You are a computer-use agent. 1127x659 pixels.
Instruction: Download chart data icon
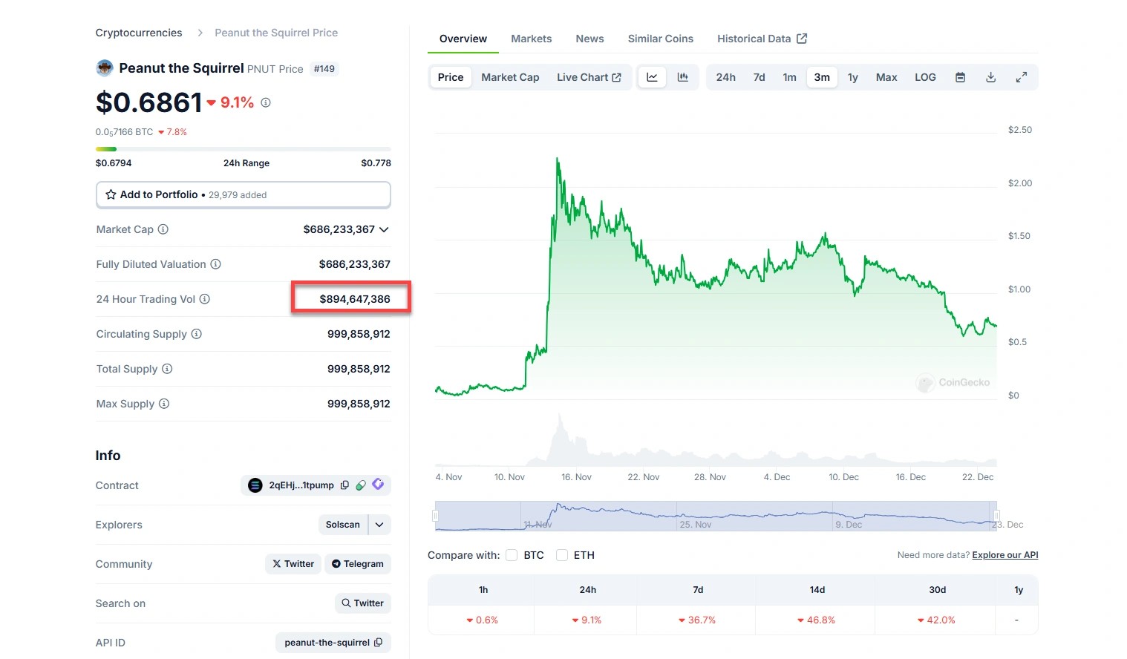(x=990, y=77)
